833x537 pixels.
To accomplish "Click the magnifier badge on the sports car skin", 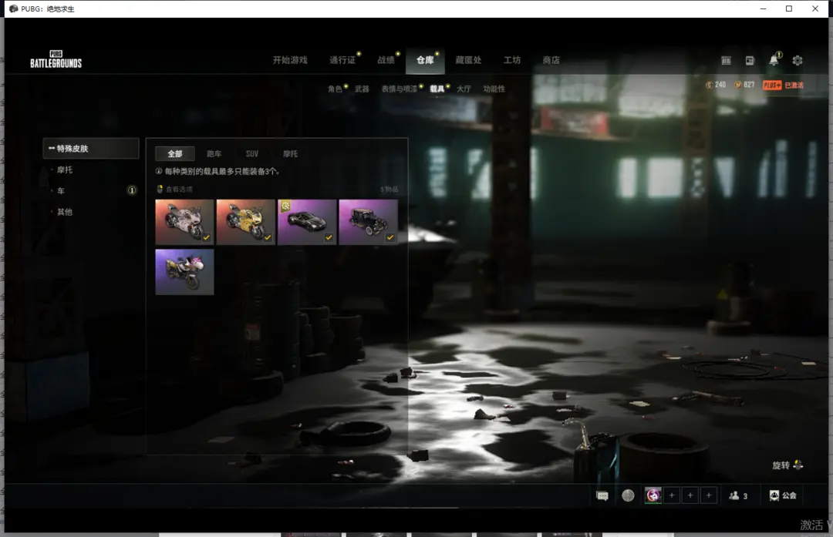I will [x=285, y=206].
